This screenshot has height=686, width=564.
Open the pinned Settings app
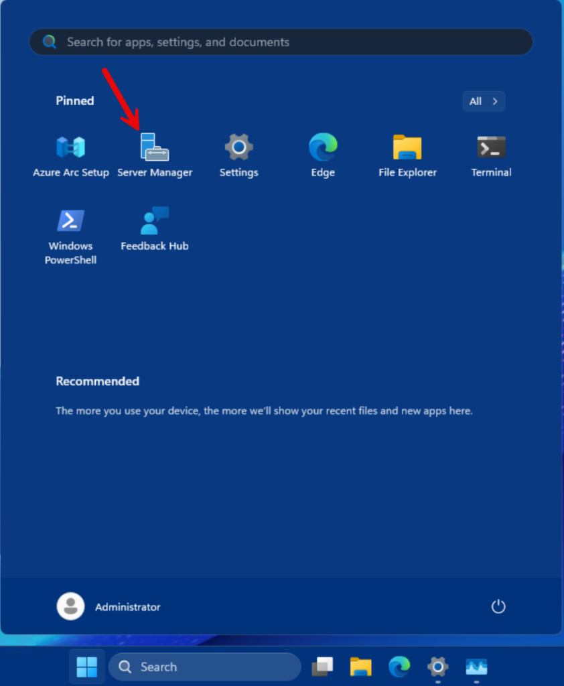pyautogui.click(x=238, y=155)
